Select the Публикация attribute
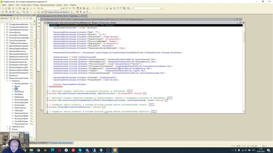The height and width of the screenshot is (153, 273). pyautogui.click(x=19, y=110)
